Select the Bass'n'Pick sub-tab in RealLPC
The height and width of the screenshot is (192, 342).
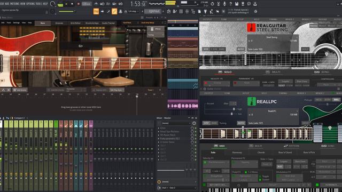(x=309, y=153)
